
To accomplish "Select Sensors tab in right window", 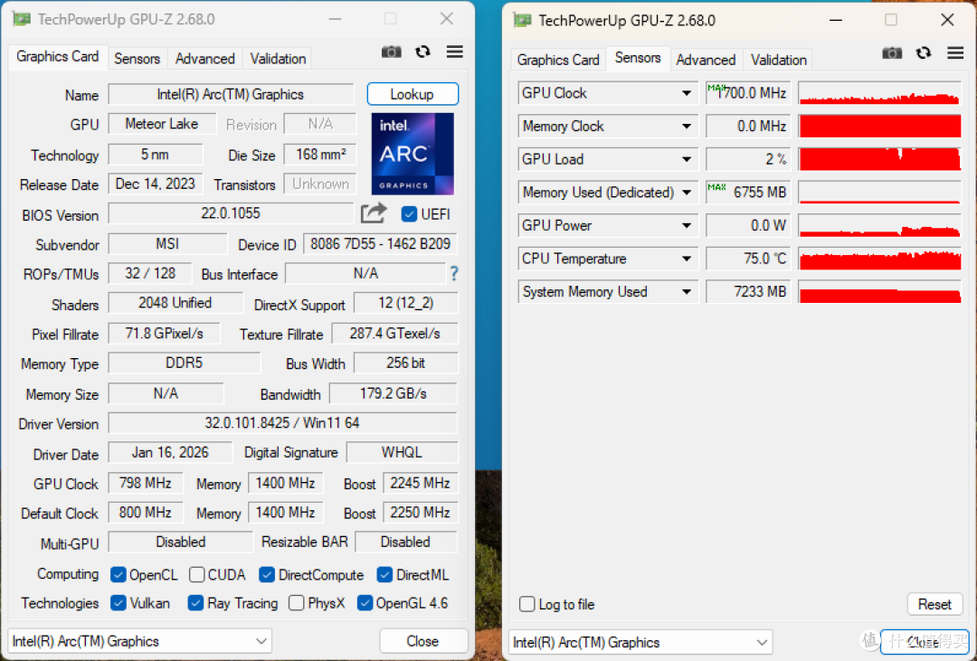I will click(x=638, y=58).
